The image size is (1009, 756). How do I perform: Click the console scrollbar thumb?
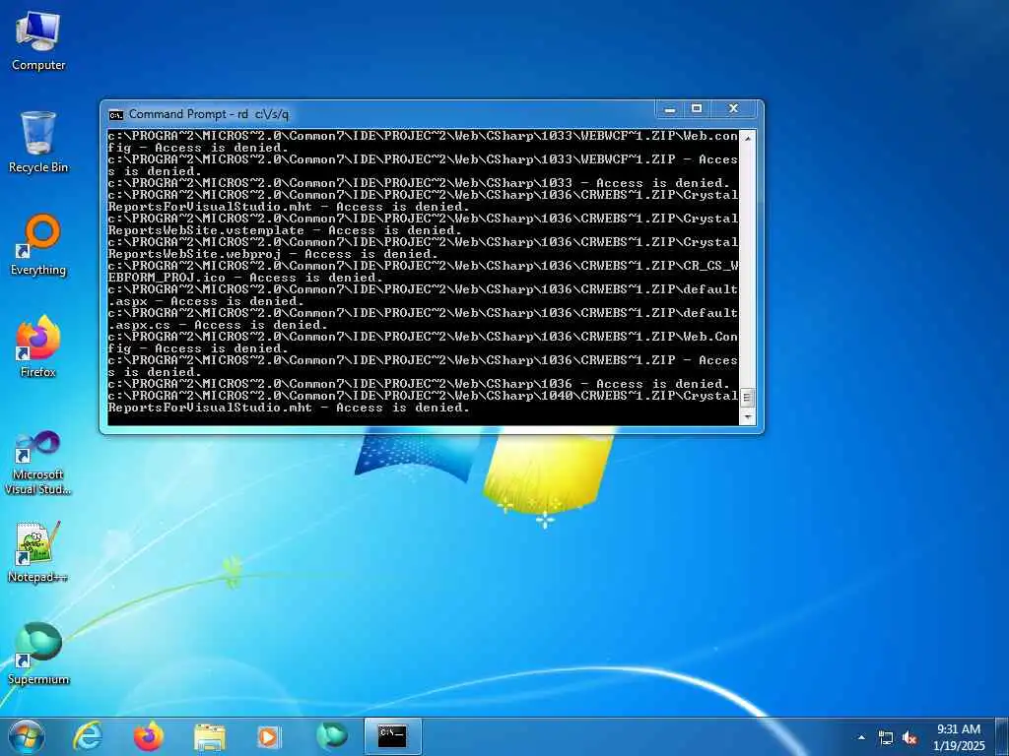747,398
